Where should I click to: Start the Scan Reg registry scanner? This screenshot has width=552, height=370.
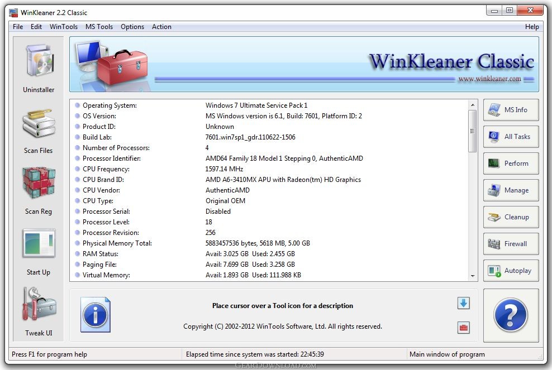[39, 191]
